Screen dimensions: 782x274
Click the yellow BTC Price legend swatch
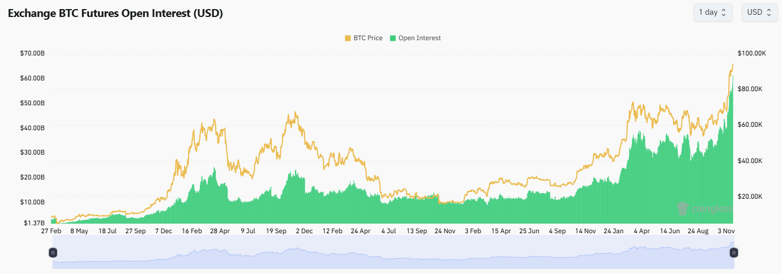click(x=348, y=38)
